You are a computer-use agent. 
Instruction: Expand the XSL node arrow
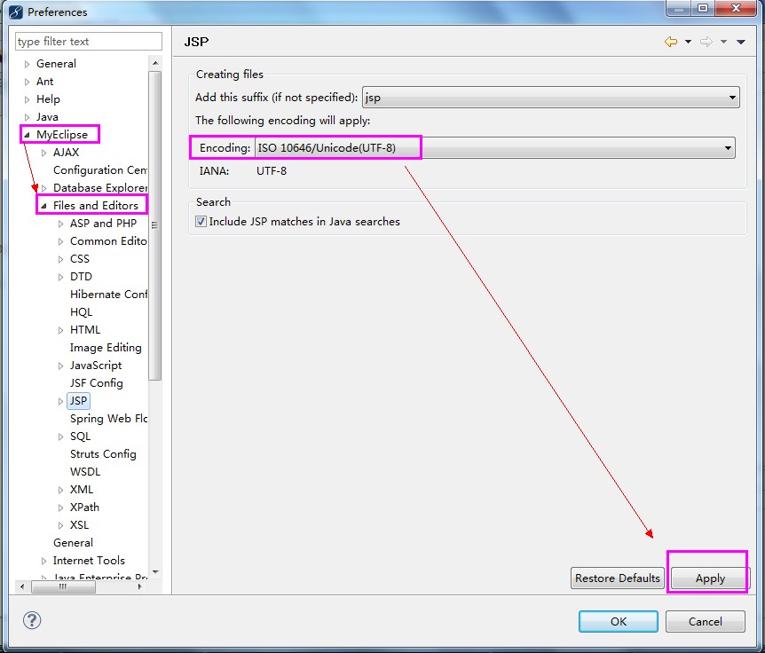(60, 526)
